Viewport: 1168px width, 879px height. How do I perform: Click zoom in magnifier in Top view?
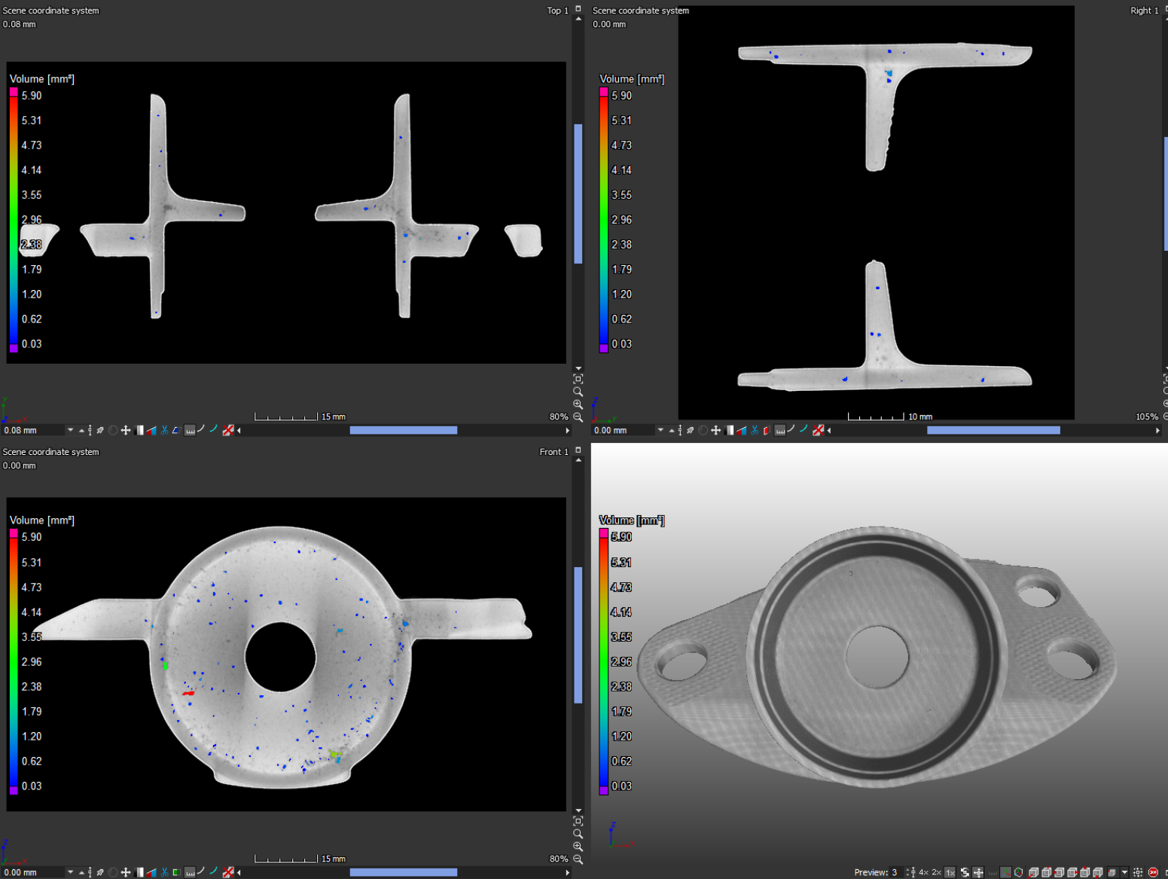[x=578, y=404]
